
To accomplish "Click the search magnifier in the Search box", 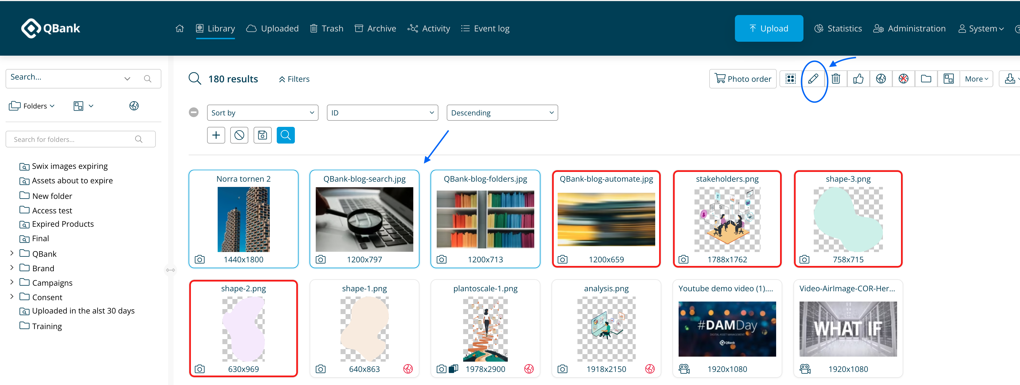I will pos(148,78).
